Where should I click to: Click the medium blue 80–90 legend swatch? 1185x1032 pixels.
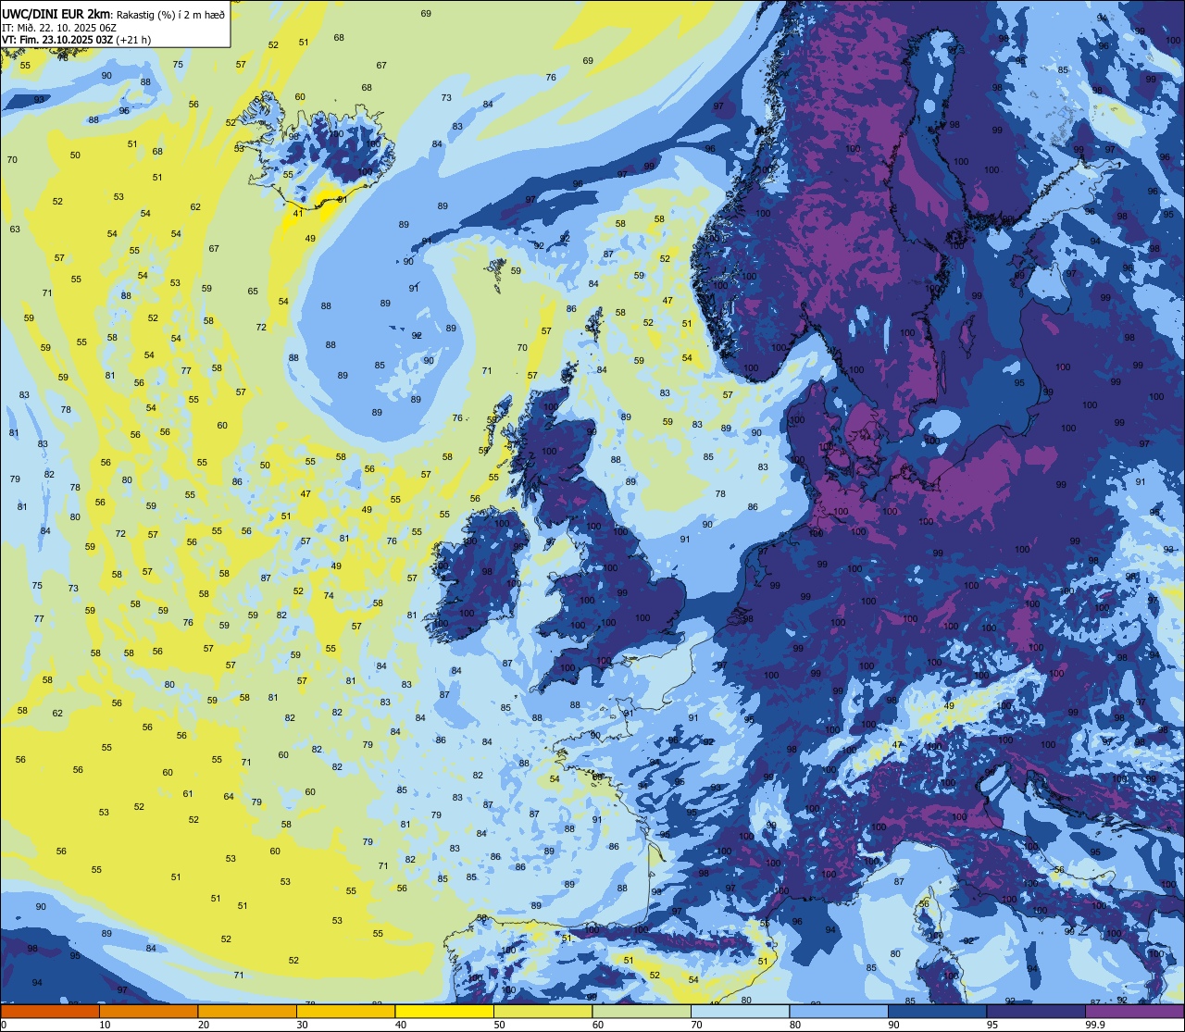[839, 1012]
